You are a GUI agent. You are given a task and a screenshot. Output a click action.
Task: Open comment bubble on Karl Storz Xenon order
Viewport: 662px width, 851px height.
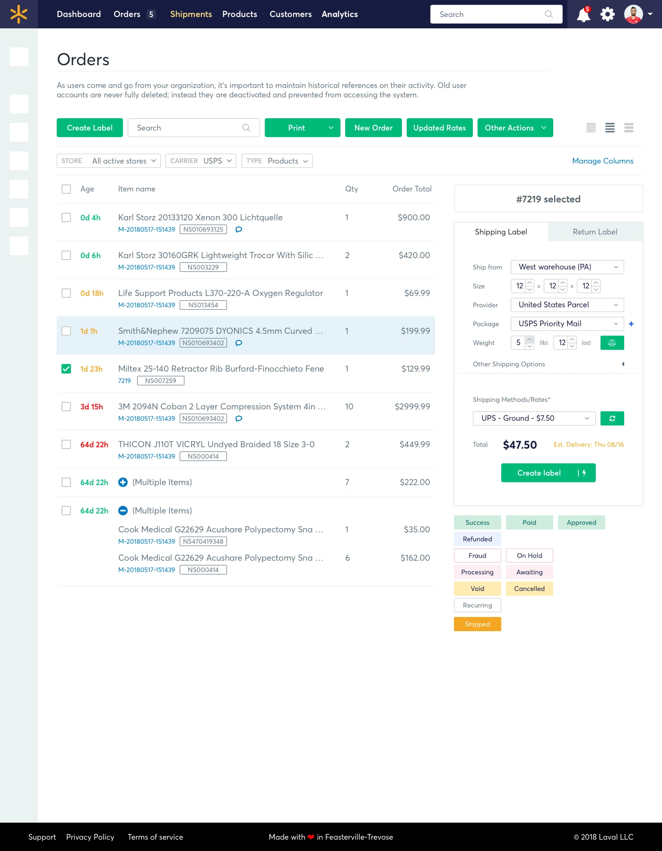(239, 230)
